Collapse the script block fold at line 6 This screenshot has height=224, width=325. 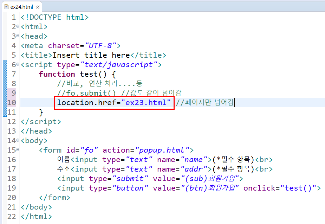tap(18, 64)
